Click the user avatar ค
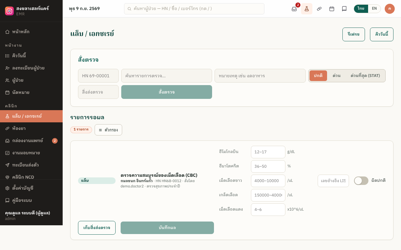 [390, 9]
